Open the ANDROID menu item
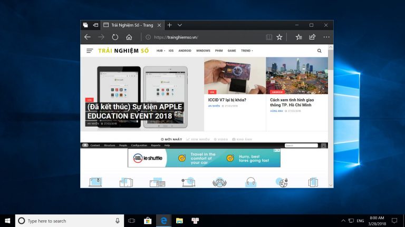 coord(185,50)
